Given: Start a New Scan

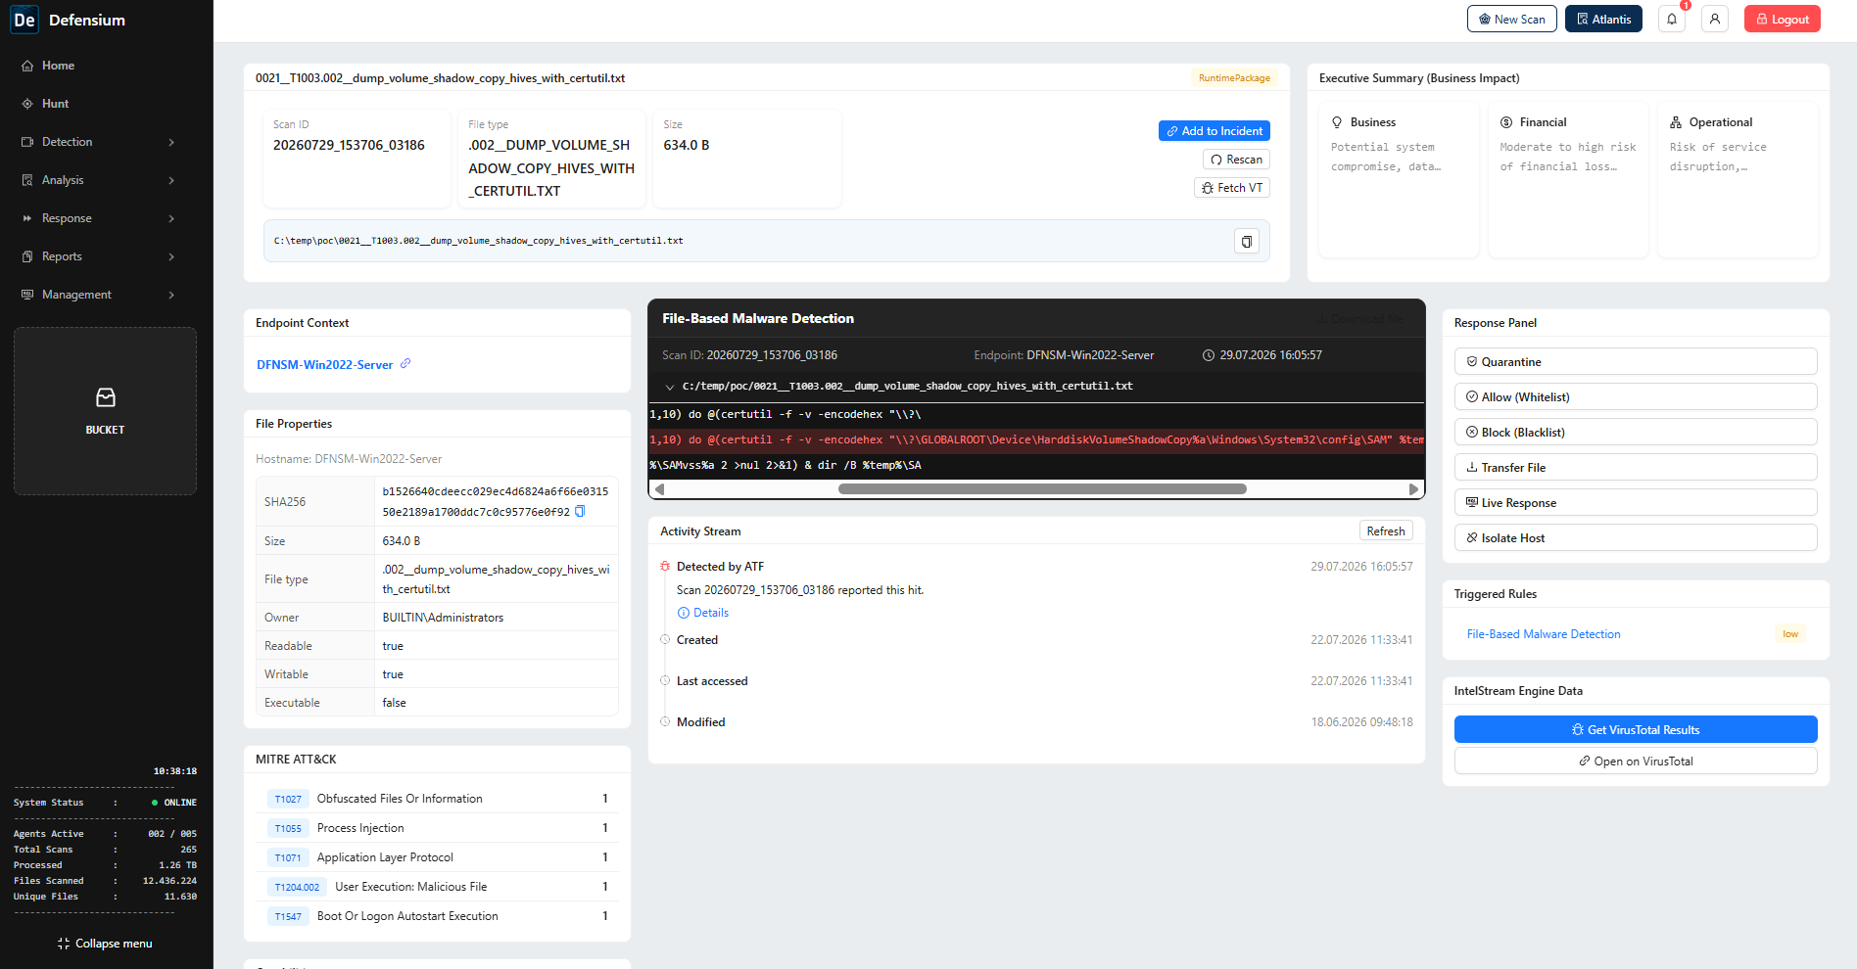Looking at the screenshot, I should pyautogui.click(x=1511, y=19).
